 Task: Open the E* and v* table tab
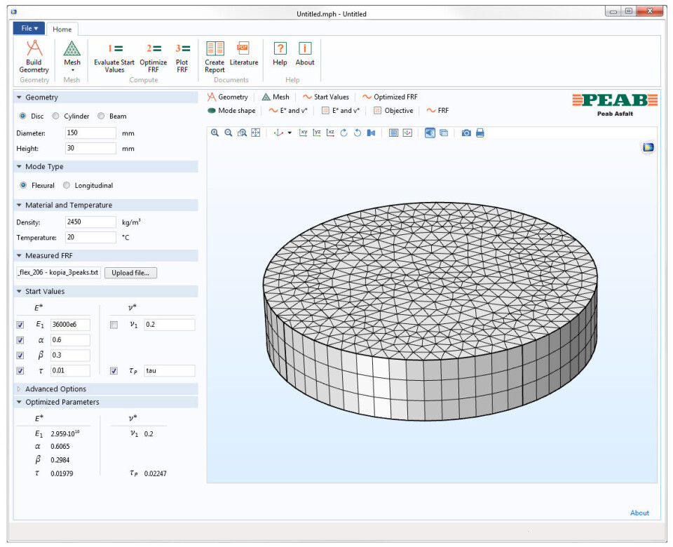point(341,111)
